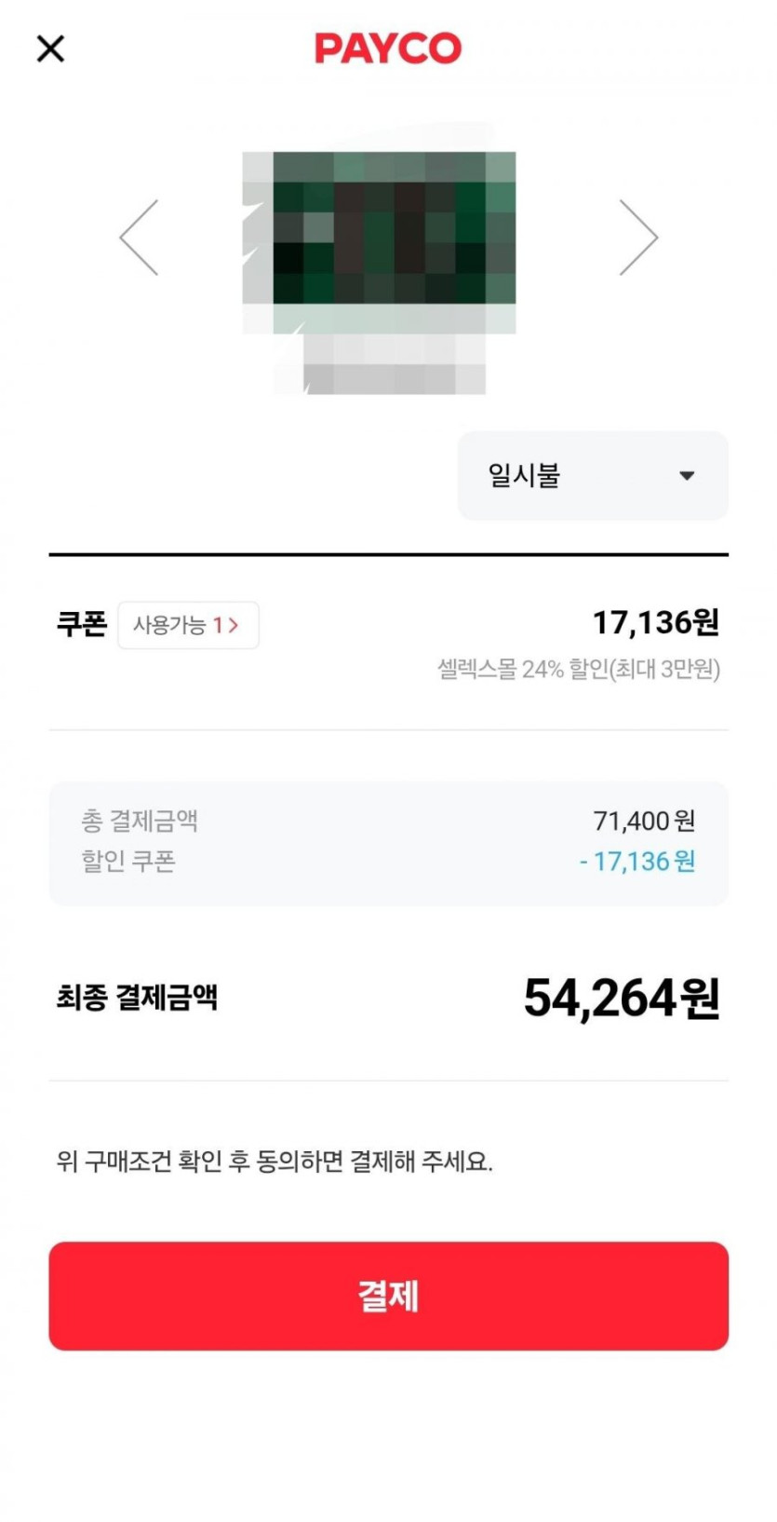Click the 쿠폰 section label
The height and width of the screenshot is (1522, 777).
[x=82, y=624]
